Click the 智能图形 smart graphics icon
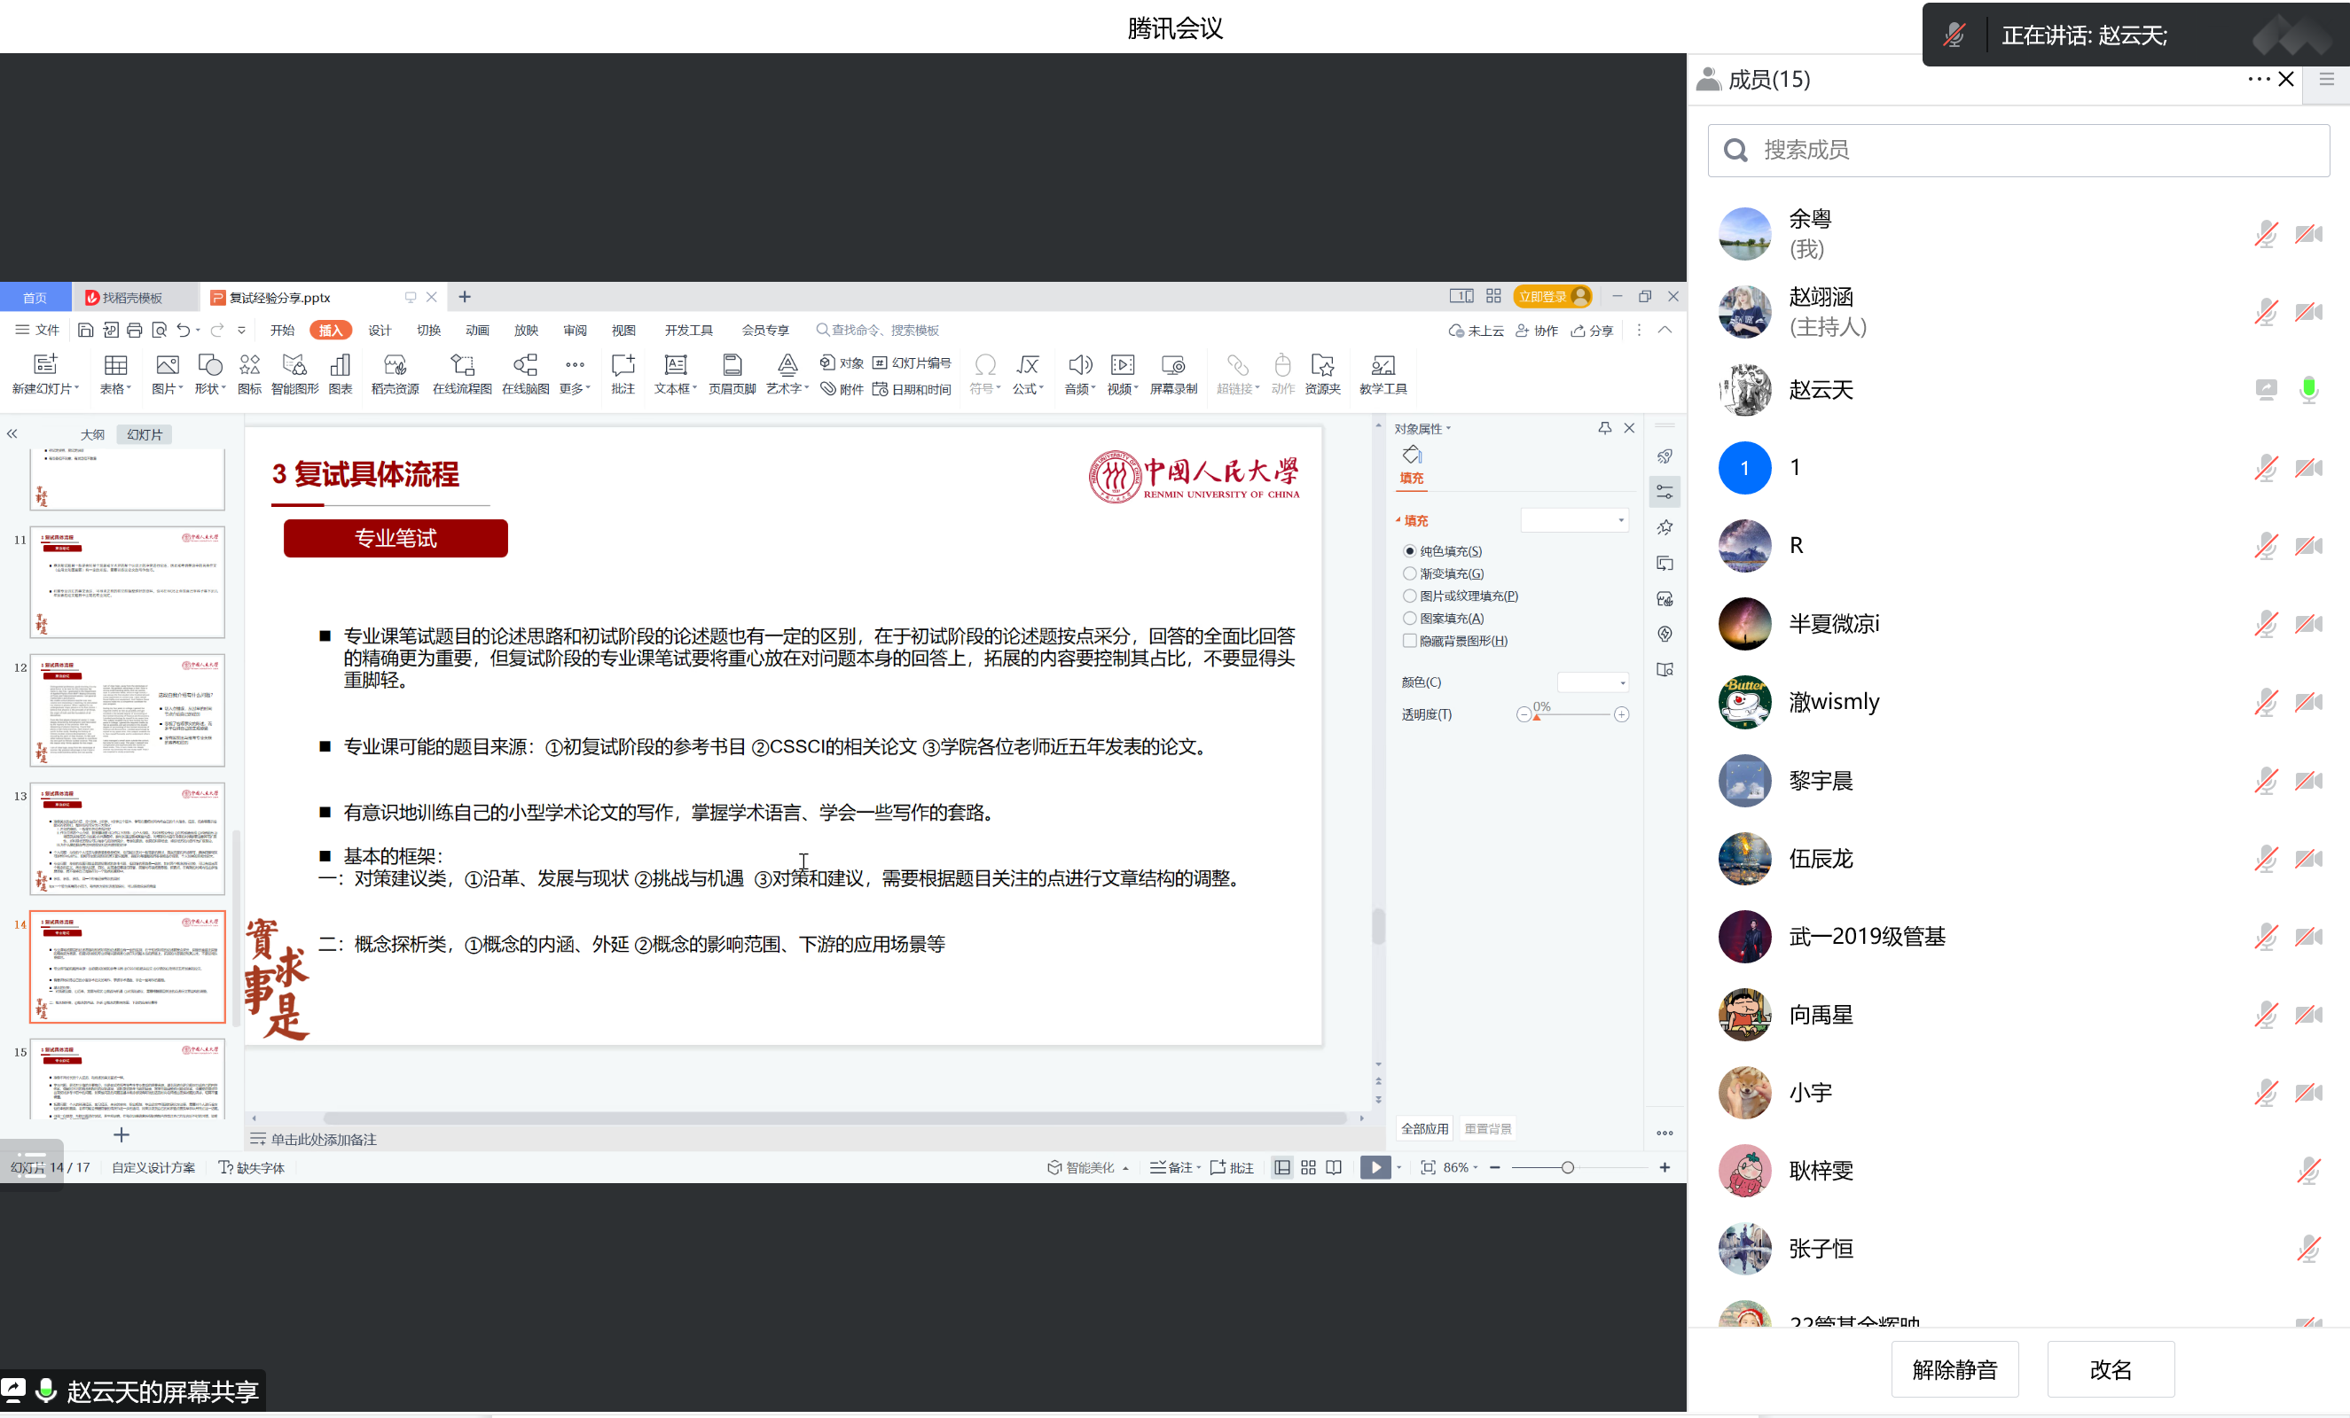This screenshot has height=1418, width=2350. 294,365
